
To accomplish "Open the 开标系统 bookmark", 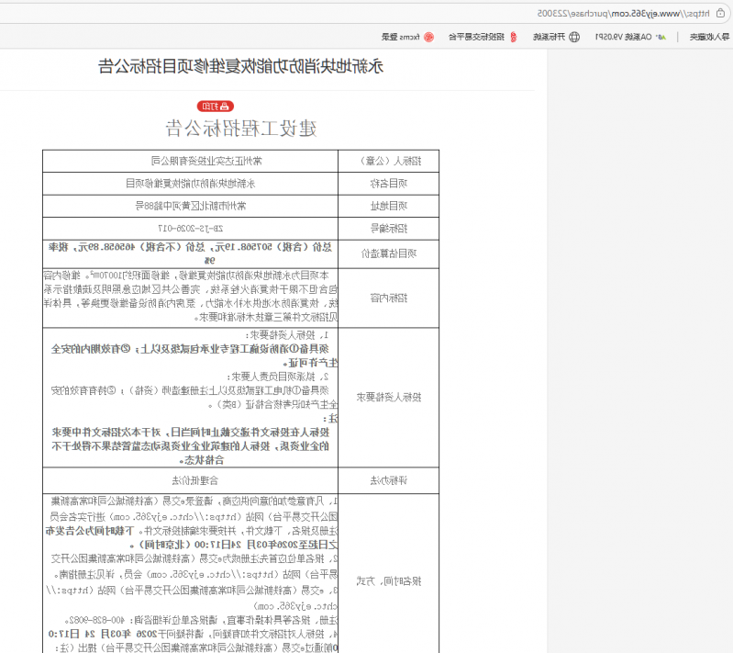I will (x=556, y=37).
